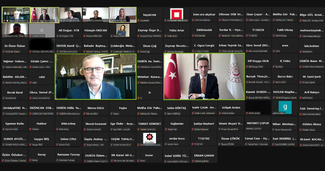Click muted mic icon on Hüseyin EKECAN tile

(85, 36)
